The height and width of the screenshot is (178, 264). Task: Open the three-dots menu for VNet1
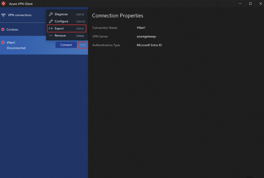(83, 45)
